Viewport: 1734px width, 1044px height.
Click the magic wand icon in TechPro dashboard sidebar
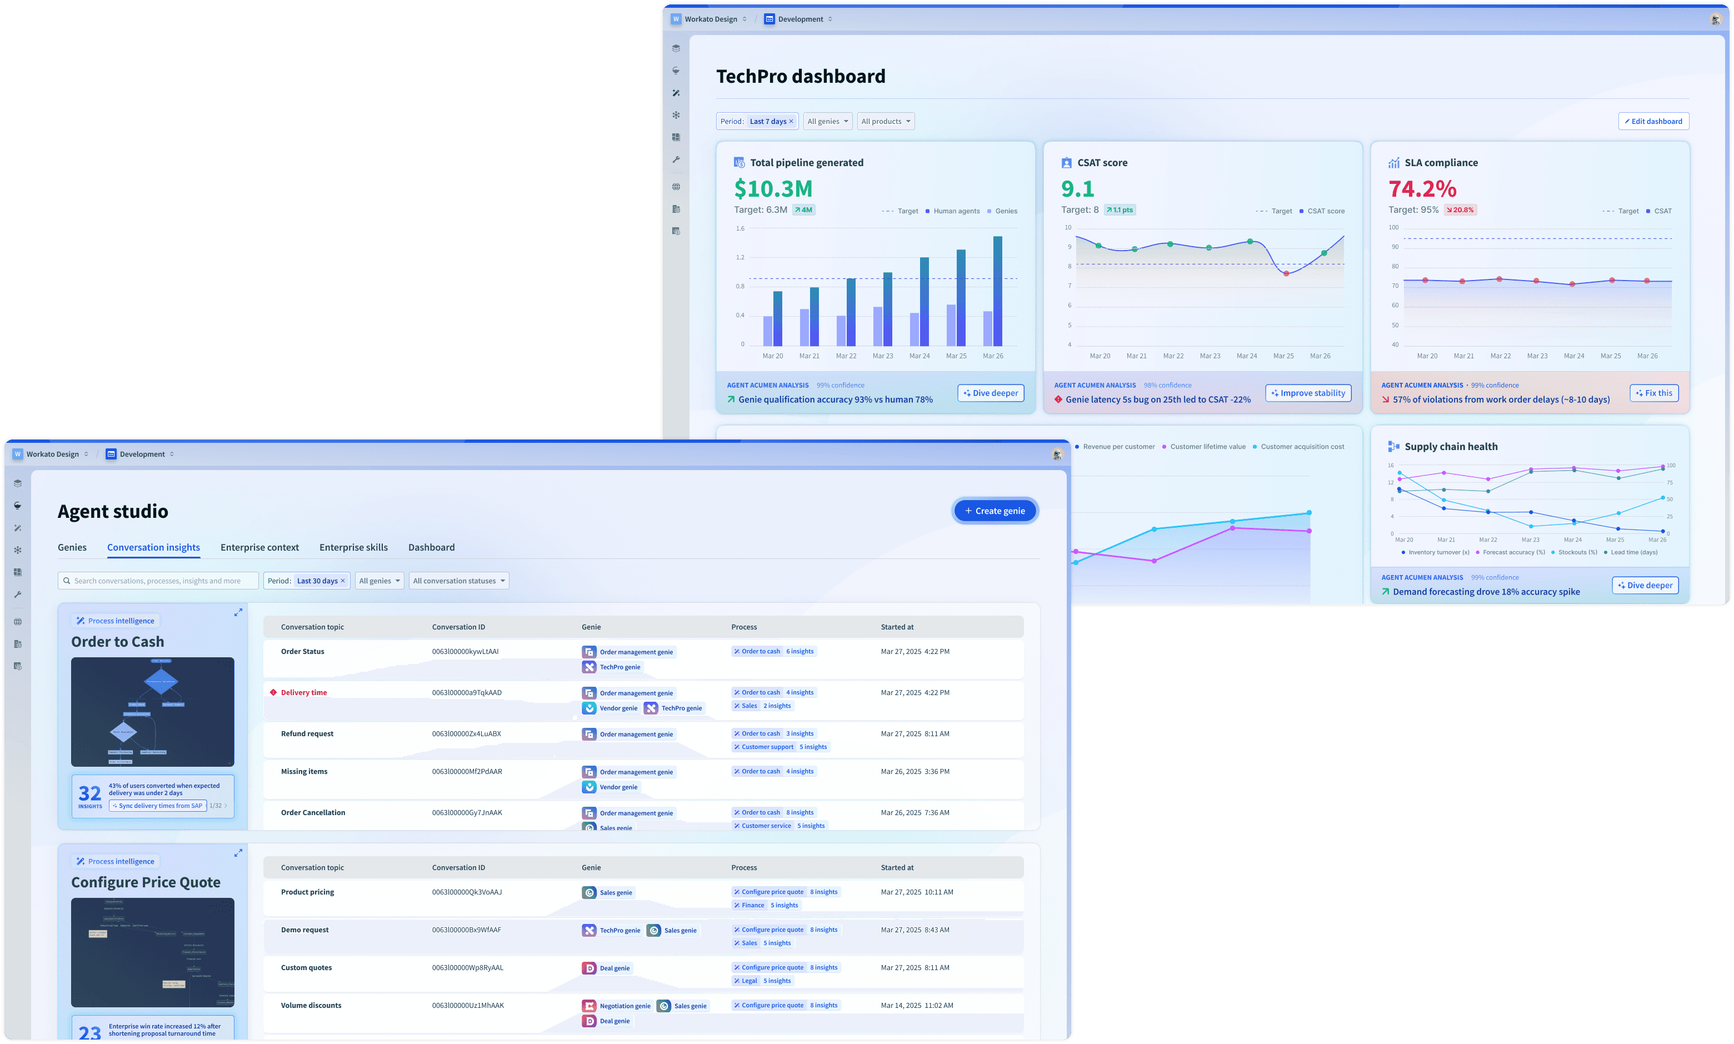676,93
